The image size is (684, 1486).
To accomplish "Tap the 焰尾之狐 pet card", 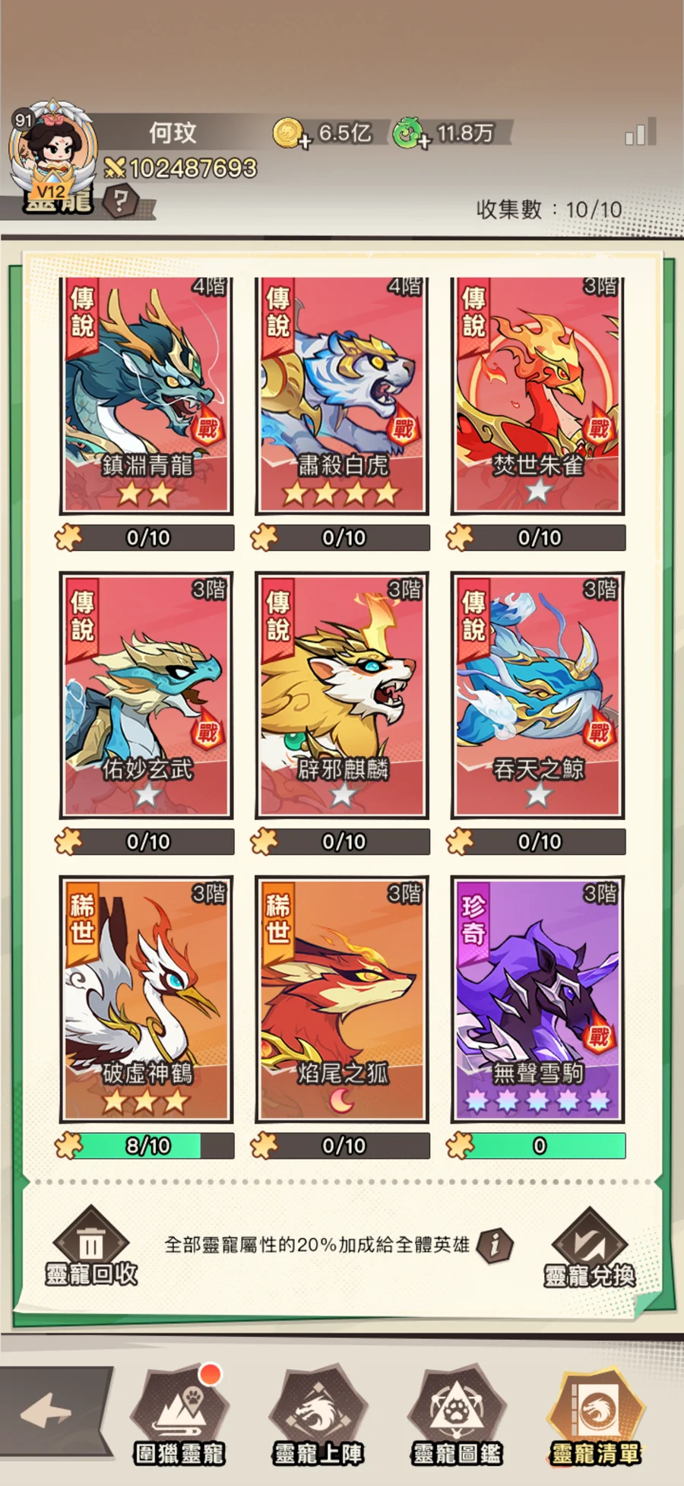I will click(x=342, y=999).
